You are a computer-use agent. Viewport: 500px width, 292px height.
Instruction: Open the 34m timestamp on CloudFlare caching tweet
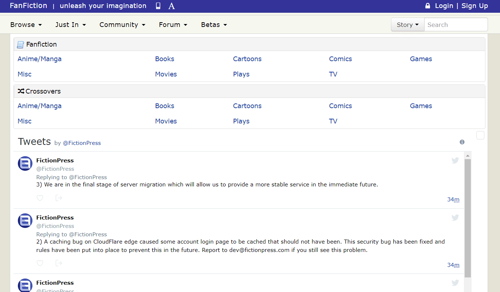[453, 265]
